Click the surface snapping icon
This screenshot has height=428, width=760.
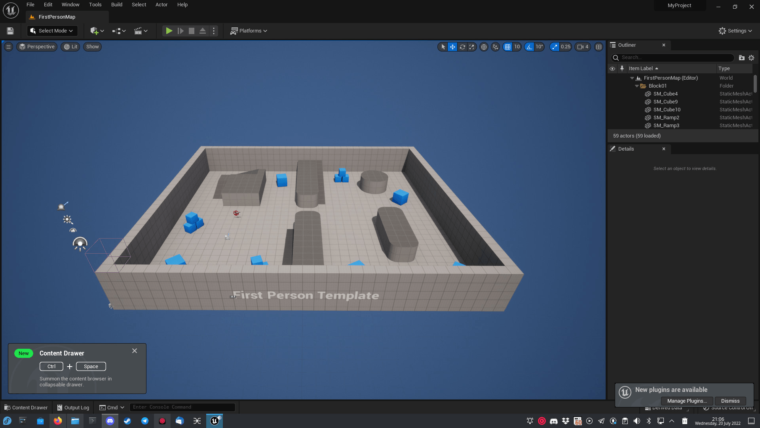click(495, 47)
